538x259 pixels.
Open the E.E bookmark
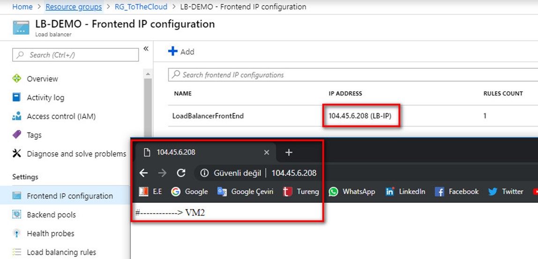(x=150, y=192)
